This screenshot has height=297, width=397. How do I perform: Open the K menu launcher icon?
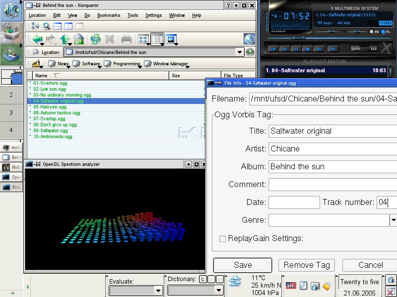click(11, 10)
